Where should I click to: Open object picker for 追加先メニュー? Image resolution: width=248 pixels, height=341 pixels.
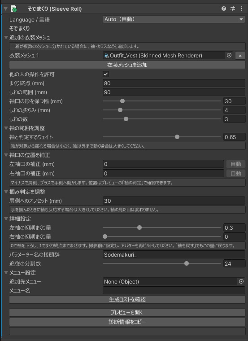[241, 281]
